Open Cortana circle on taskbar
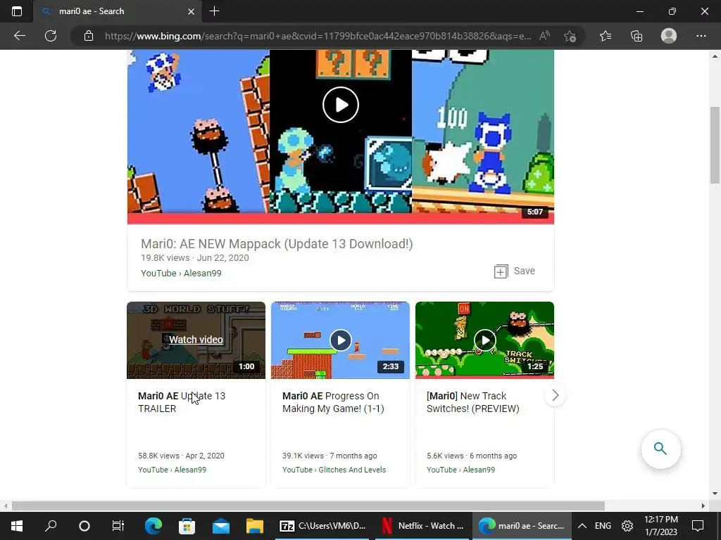The height and width of the screenshot is (540, 721). tap(84, 526)
